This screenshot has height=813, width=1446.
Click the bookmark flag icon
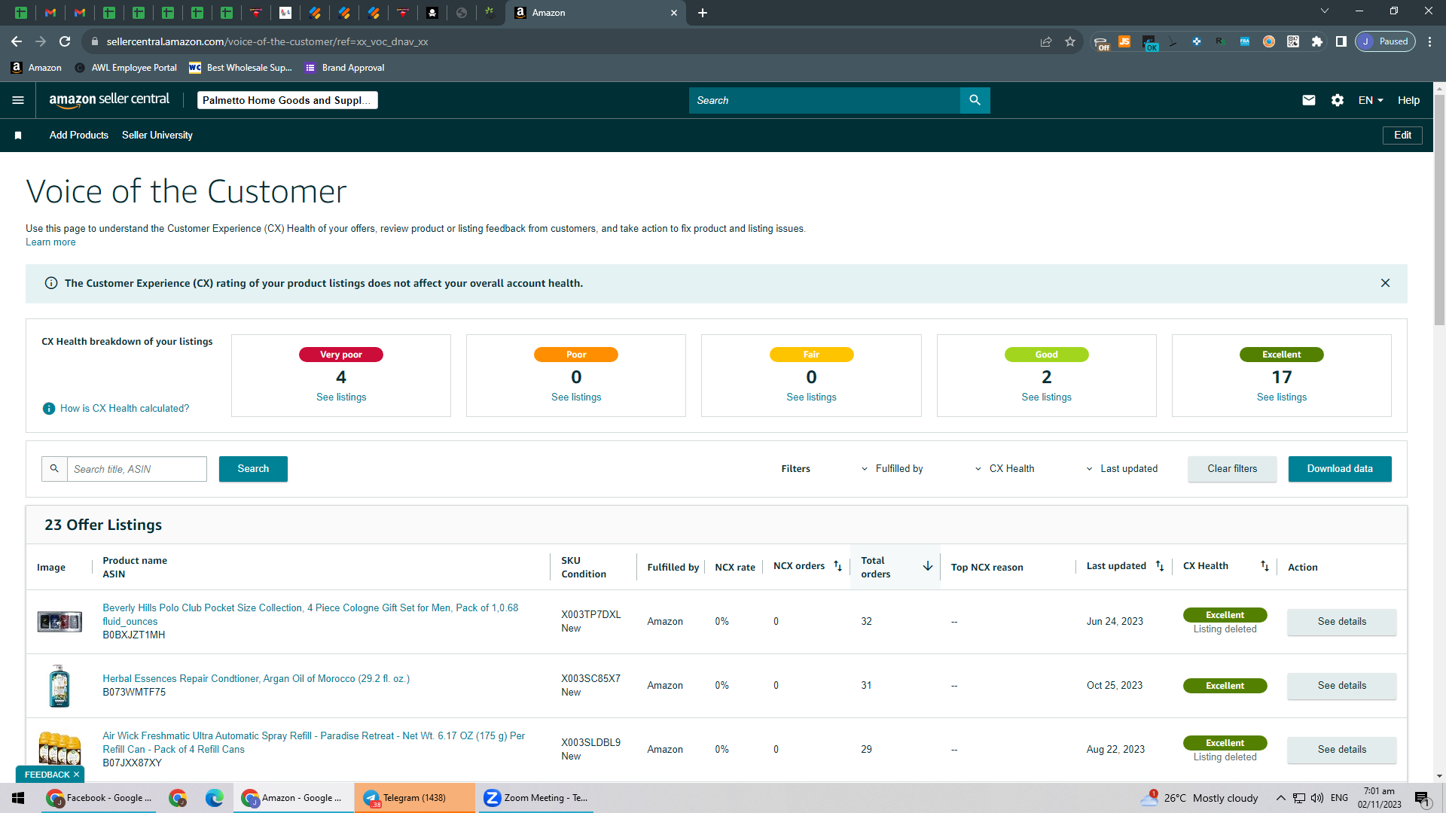tap(18, 135)
